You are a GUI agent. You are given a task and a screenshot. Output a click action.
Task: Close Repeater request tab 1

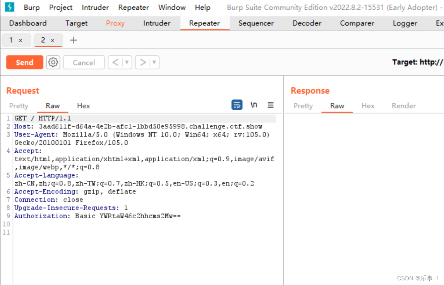point(21,40)
